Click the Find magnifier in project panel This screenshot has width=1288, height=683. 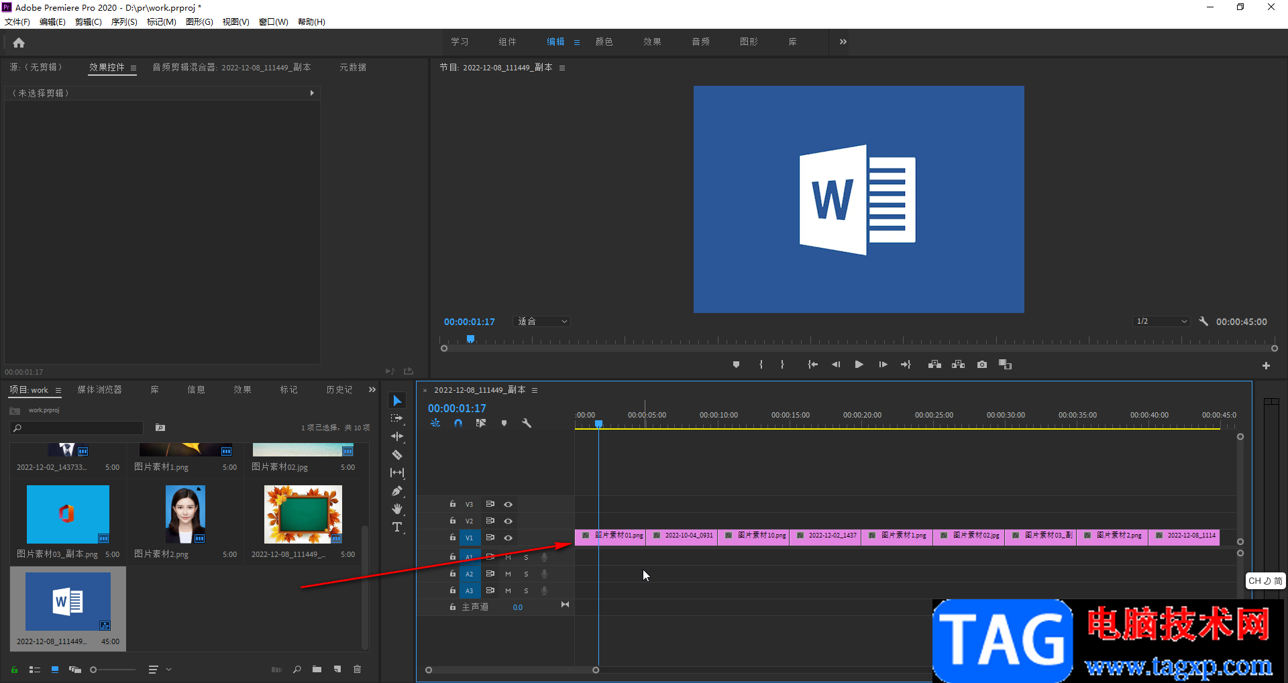(297, 669)
